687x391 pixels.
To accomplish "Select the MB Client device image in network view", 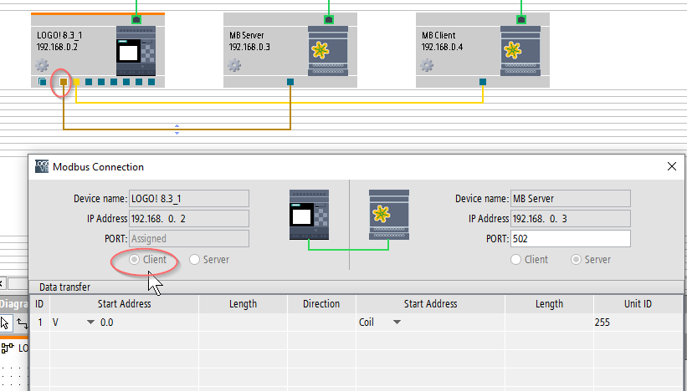I will pos(520,51).
